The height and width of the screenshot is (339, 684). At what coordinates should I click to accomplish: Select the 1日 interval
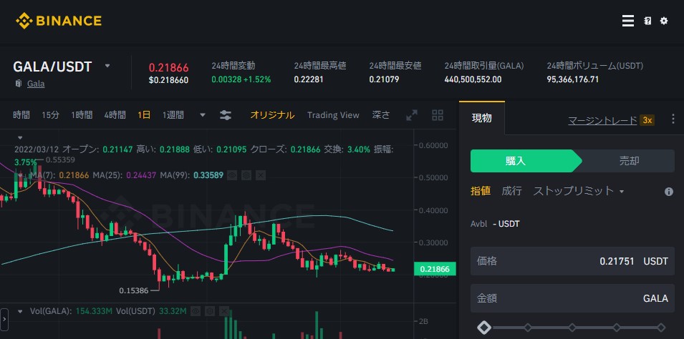[144, 115]
